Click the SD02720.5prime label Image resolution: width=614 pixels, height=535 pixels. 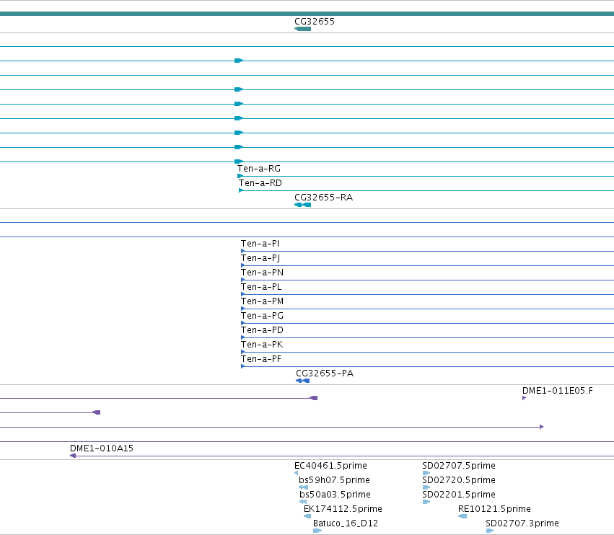[x=459, y=480]
